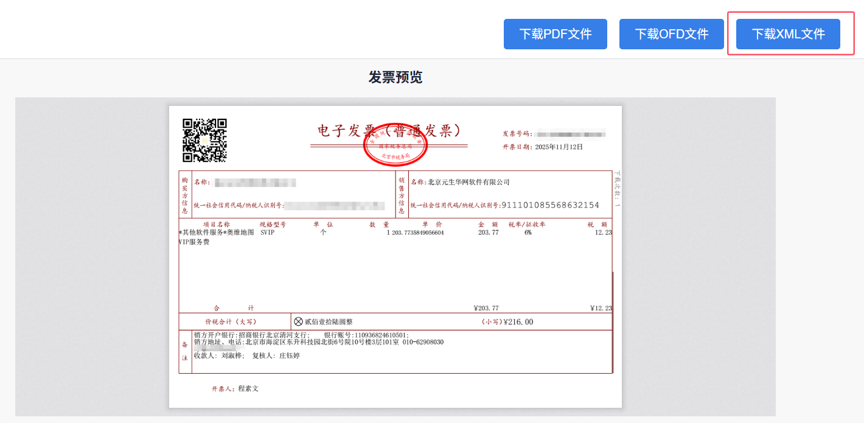The height and width of the screenshot is (423, 864).
Task: Click the 6% tax rate value
Action: coord(528,232)
